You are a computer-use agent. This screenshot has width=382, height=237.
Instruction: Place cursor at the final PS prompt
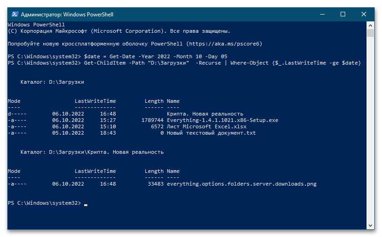click(x=85, y=203)
